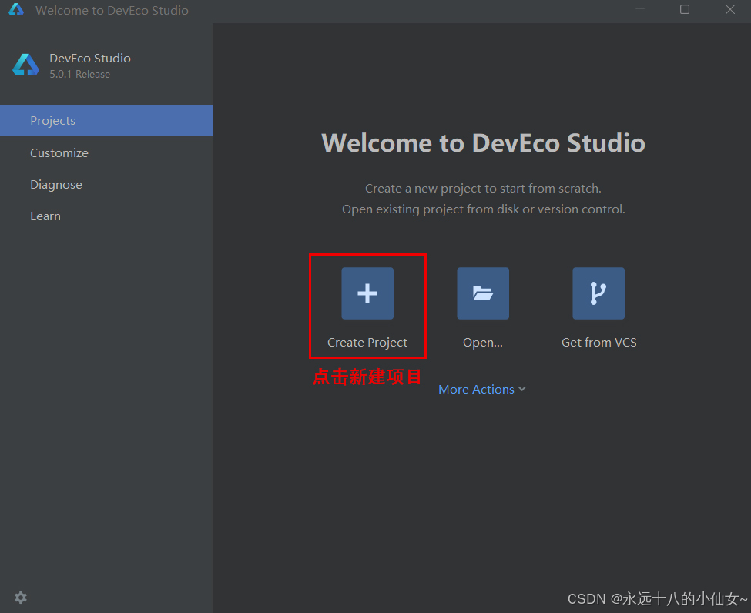Click the Open... label
Viewport: 751px width, 613px height.
(483, 343)
